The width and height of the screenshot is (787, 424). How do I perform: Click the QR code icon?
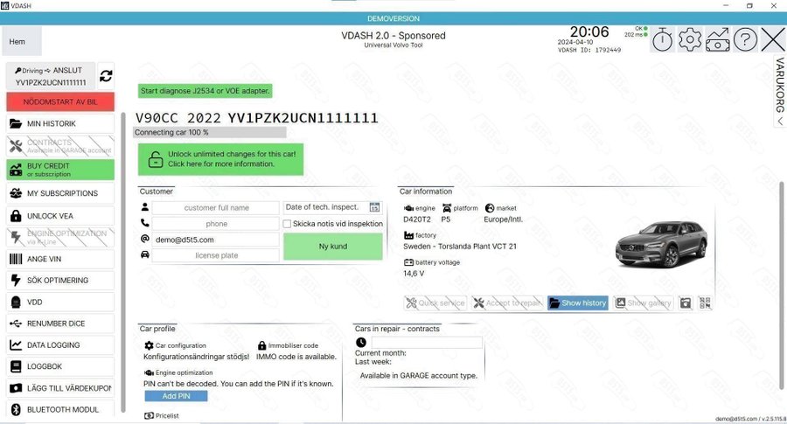tap(706, 302)
